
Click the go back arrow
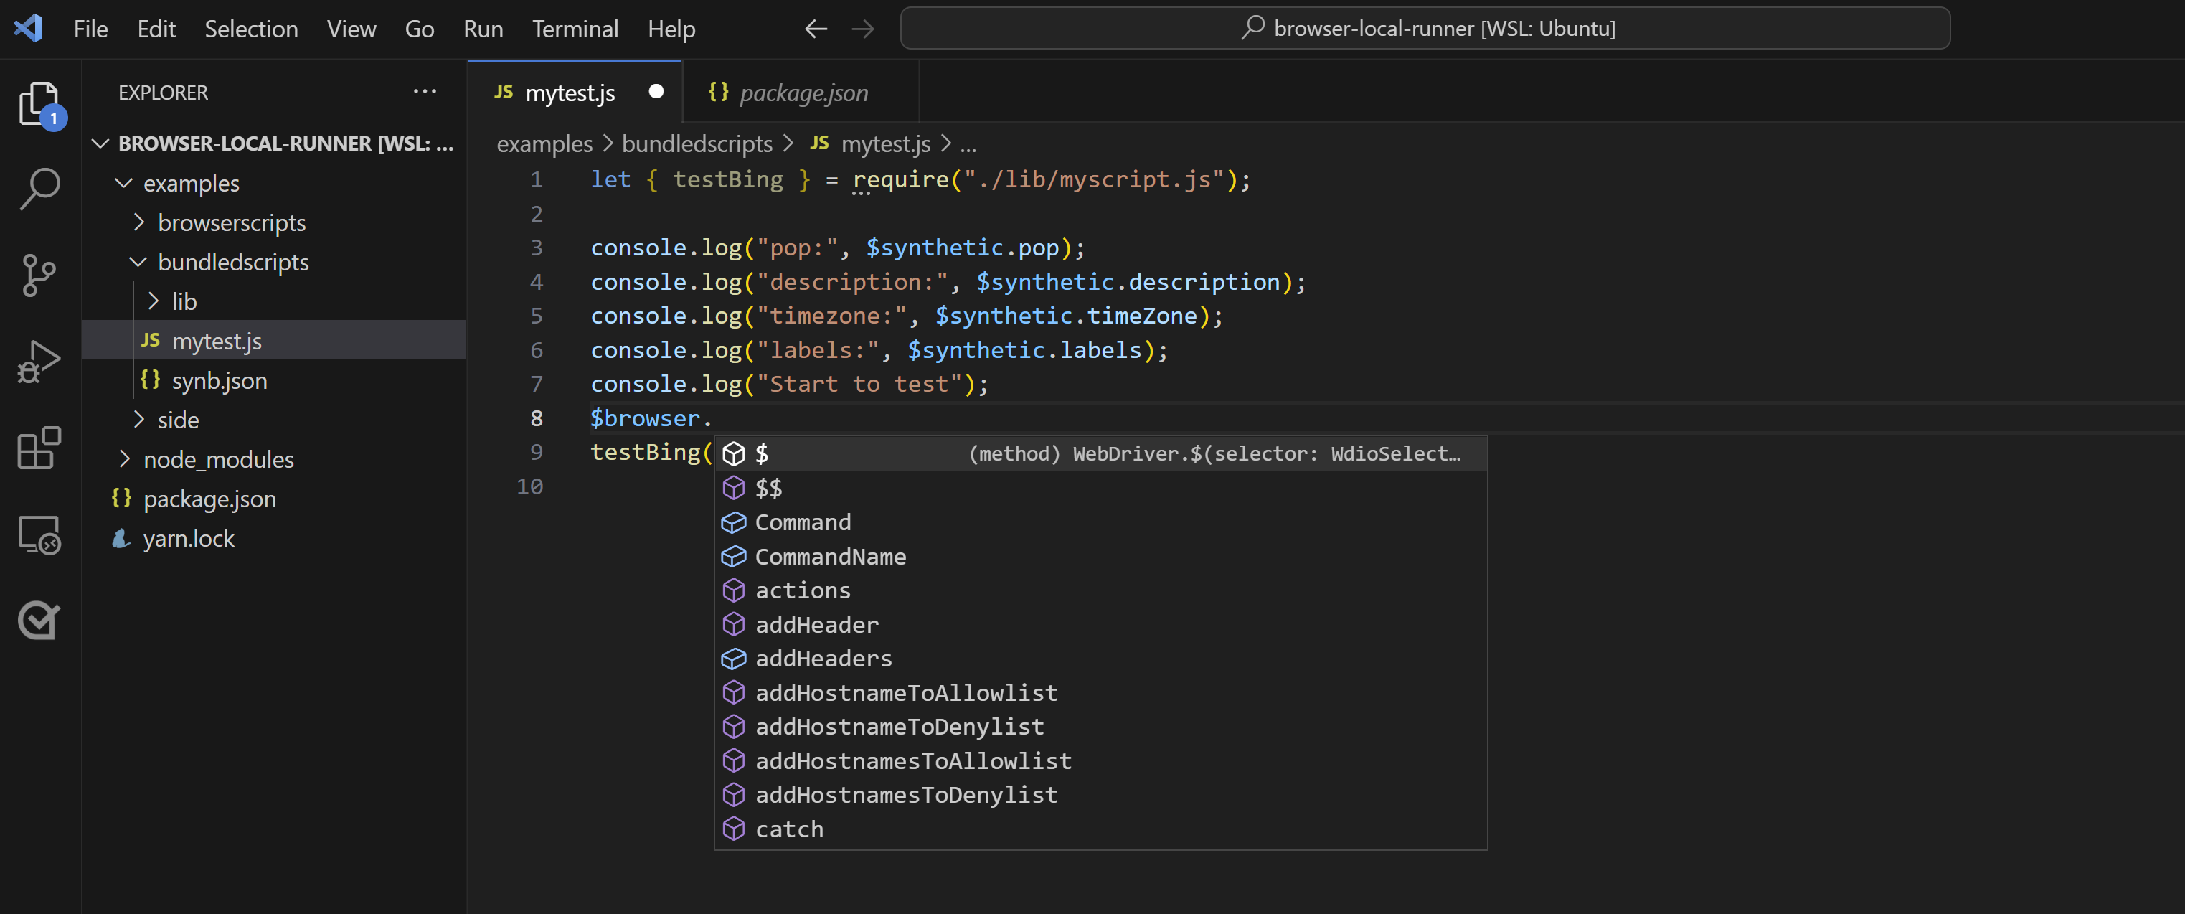(x=815, y=29)
